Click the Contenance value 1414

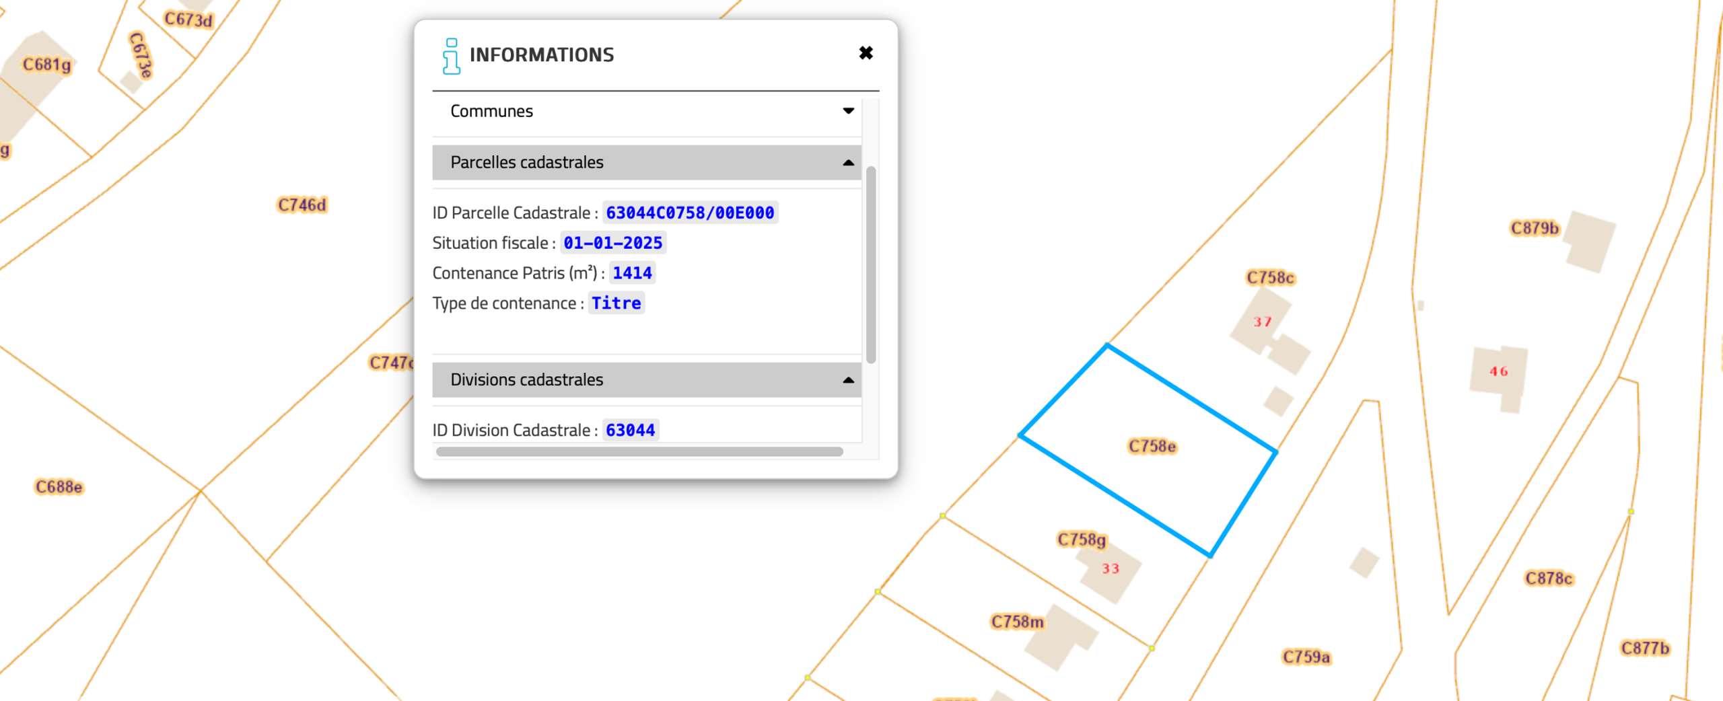[x=632, y=273]
